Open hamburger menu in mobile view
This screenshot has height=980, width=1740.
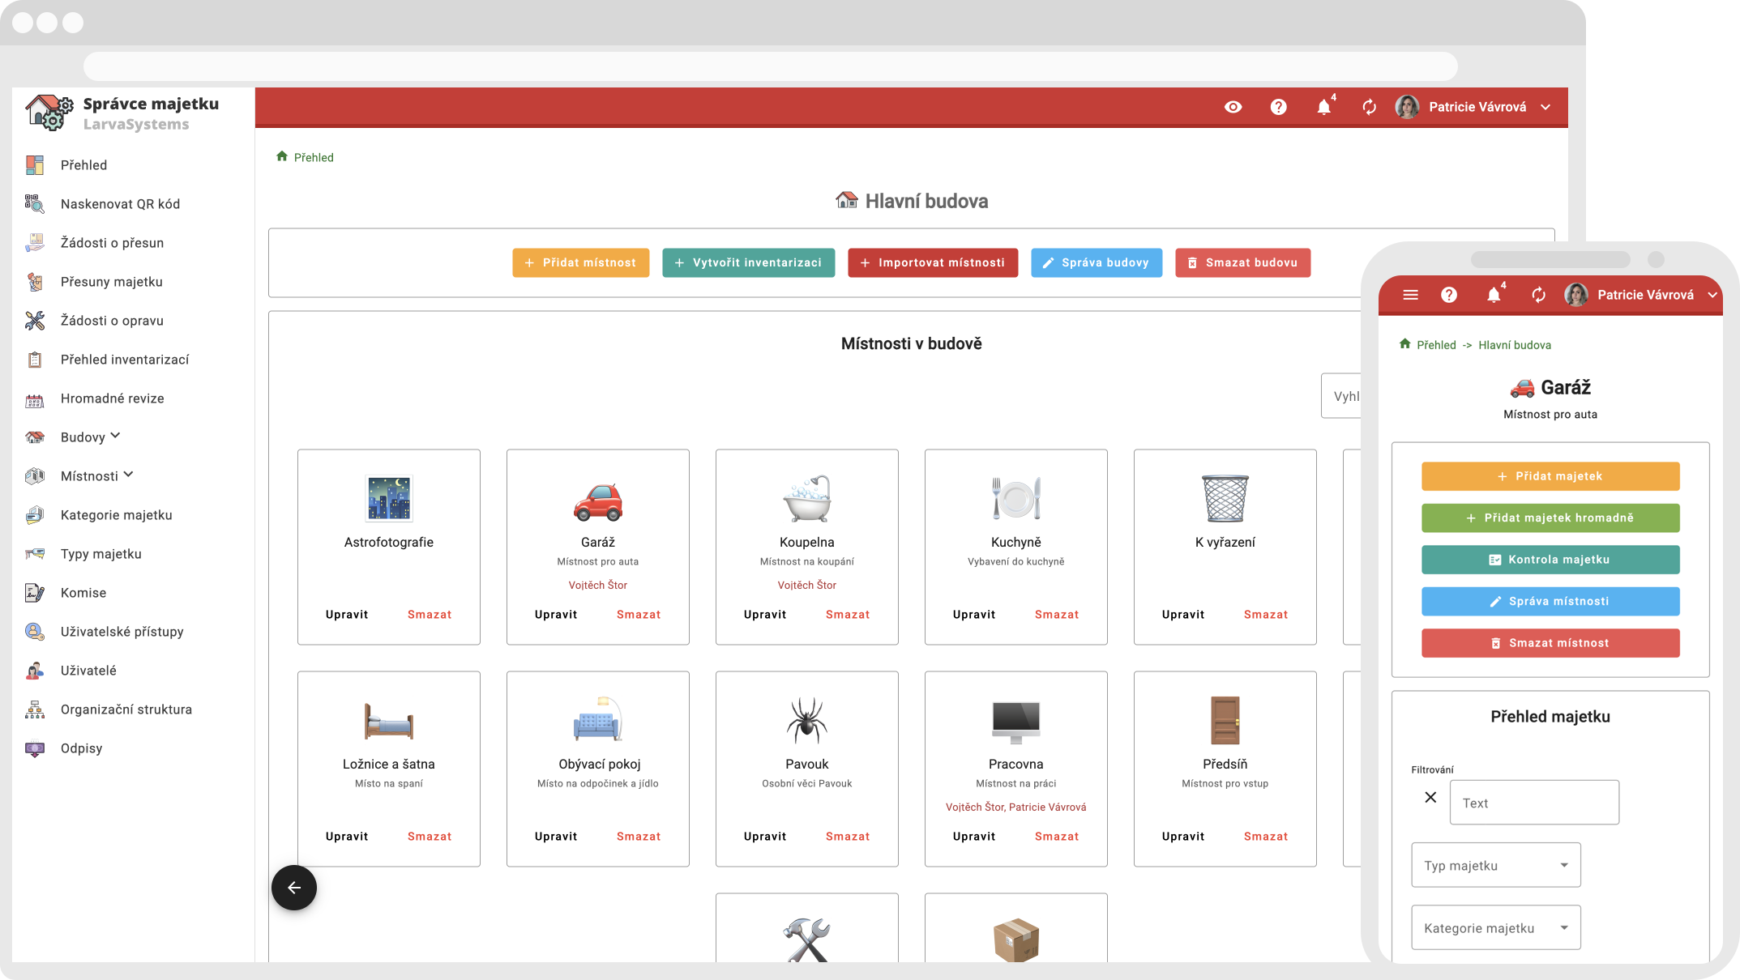pos(1410,295)
